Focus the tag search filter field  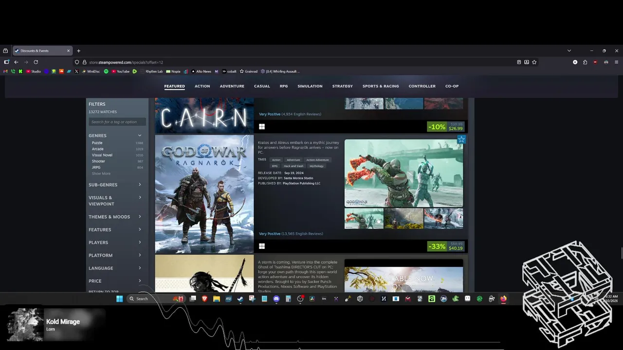(117, 122)
